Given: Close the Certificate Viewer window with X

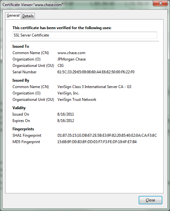Looking at the screenshot, I should 160,3.
